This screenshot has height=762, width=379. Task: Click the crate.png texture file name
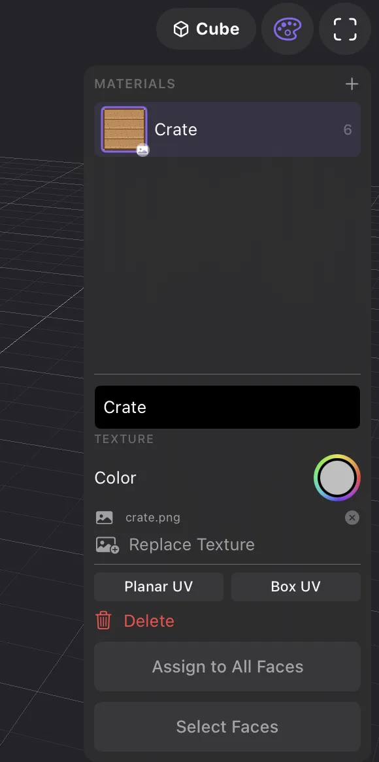153,518
